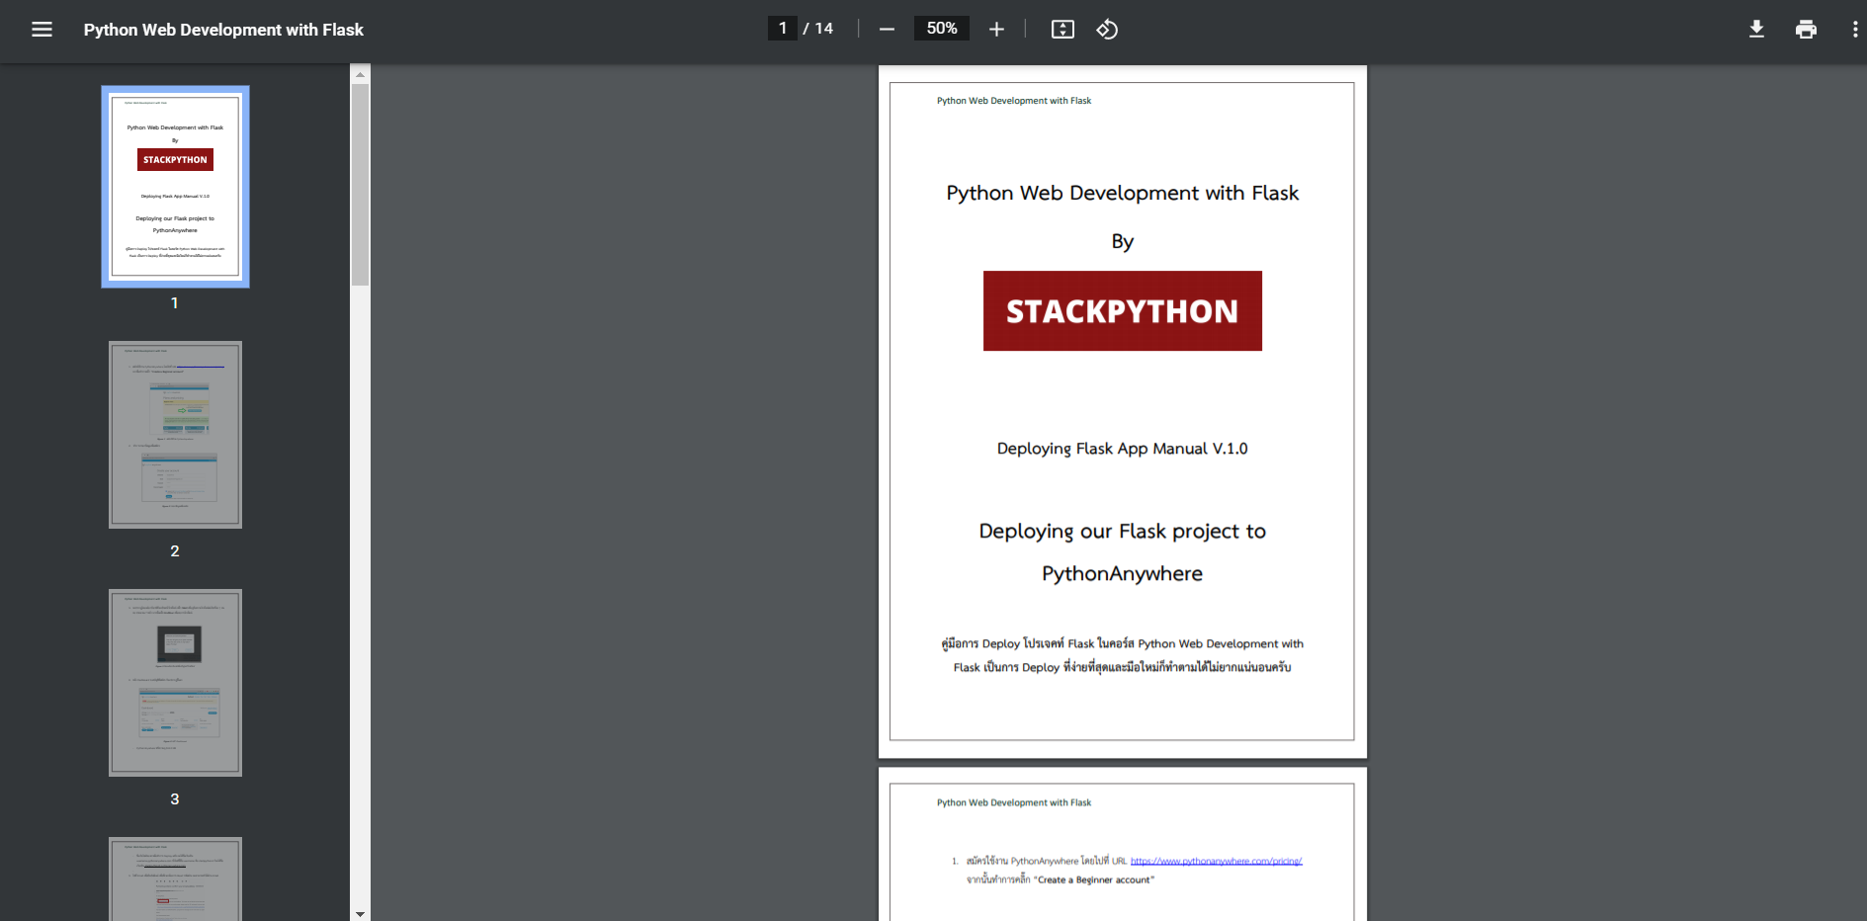1867x921 pixels.
Task: Click the 'Deploying our Flask project to' heading
Action: 1123,532
